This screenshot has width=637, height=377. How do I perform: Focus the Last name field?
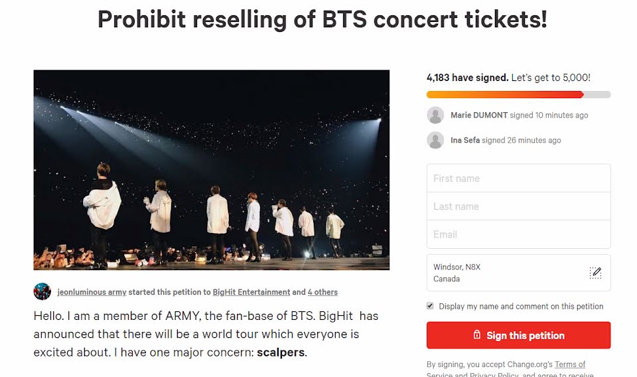(518, 206)
